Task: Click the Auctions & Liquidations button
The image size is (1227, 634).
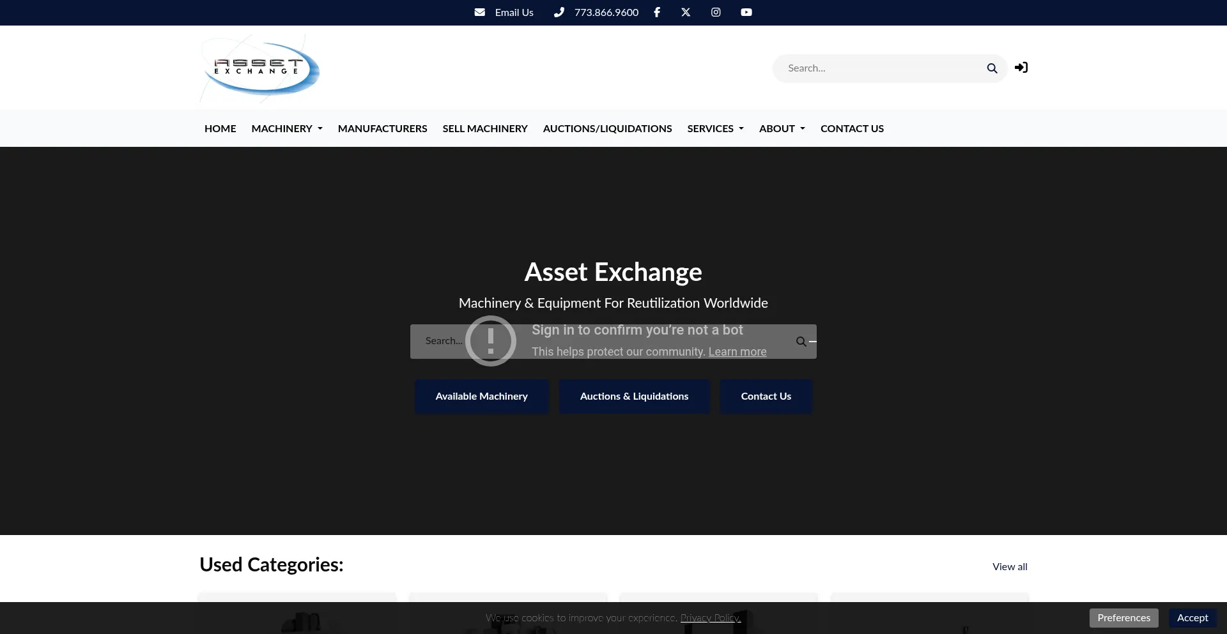Action: [634, 396]
